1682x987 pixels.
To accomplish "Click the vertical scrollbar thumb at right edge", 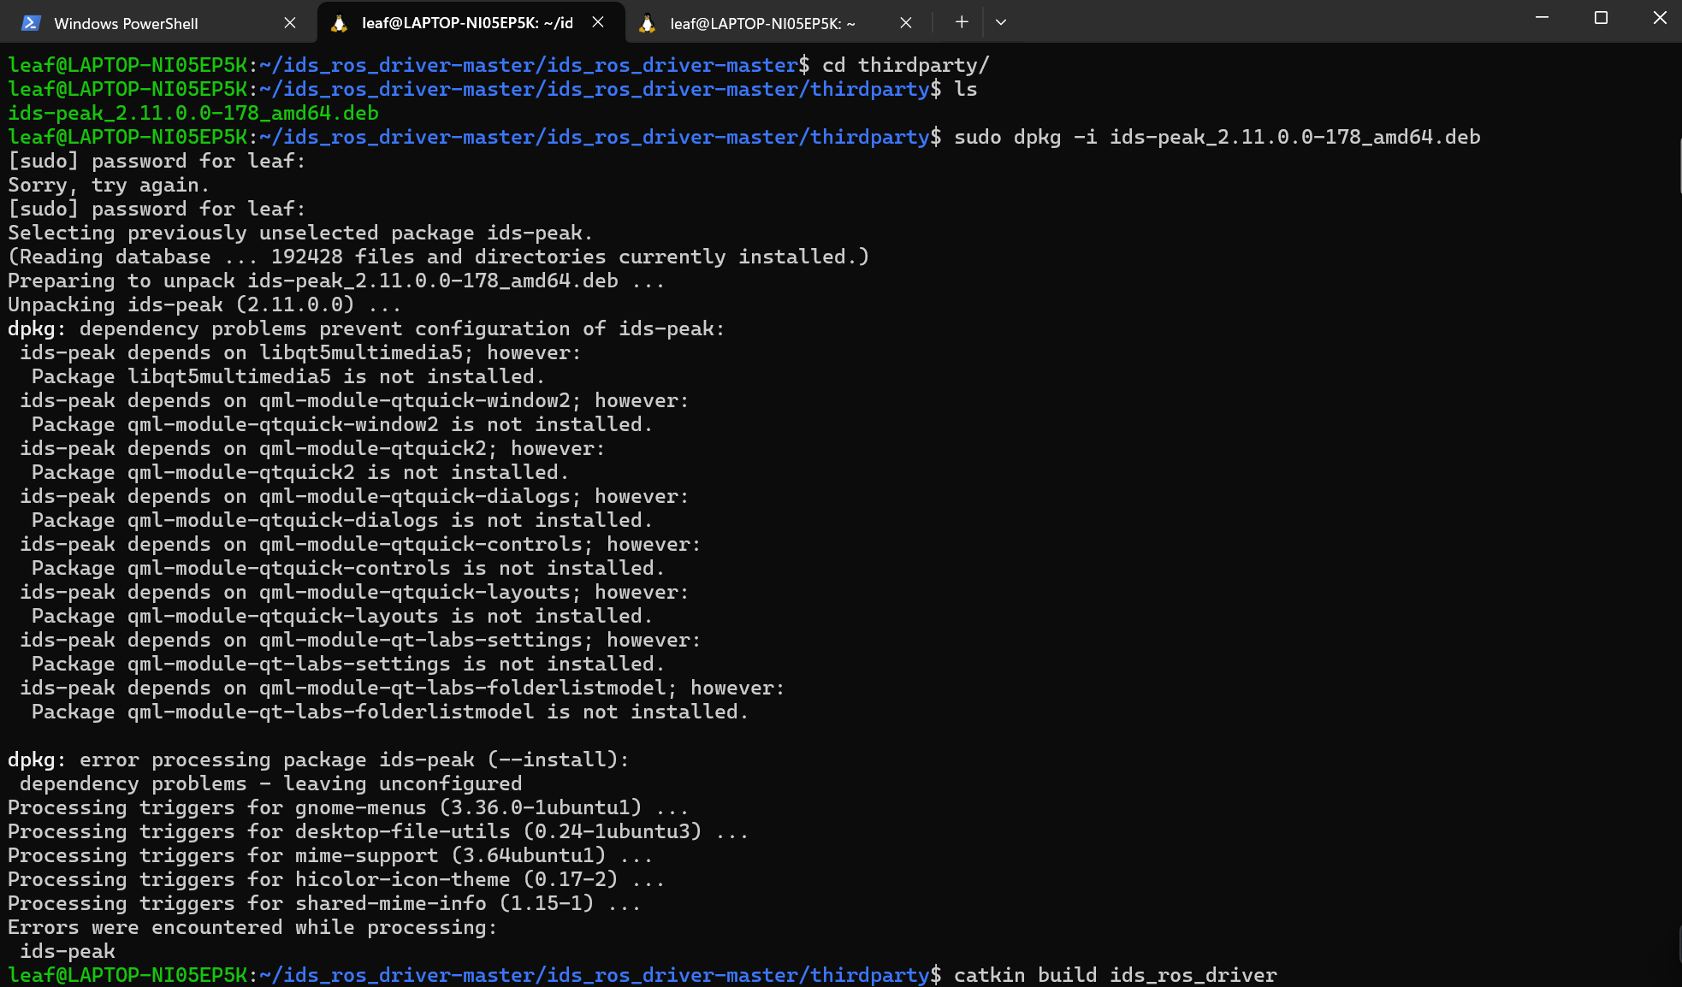I will coord(1679,167).
